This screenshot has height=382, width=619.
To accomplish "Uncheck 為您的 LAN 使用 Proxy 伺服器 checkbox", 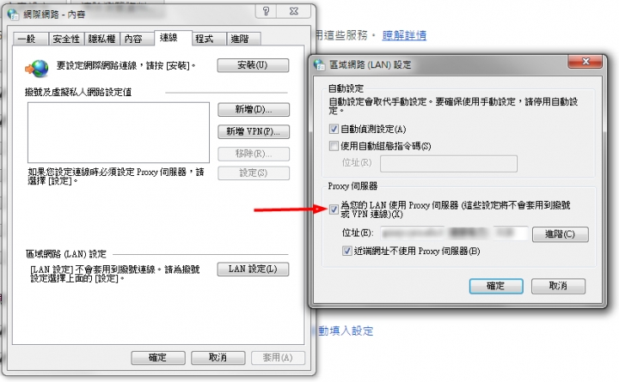I will point(334,209).
